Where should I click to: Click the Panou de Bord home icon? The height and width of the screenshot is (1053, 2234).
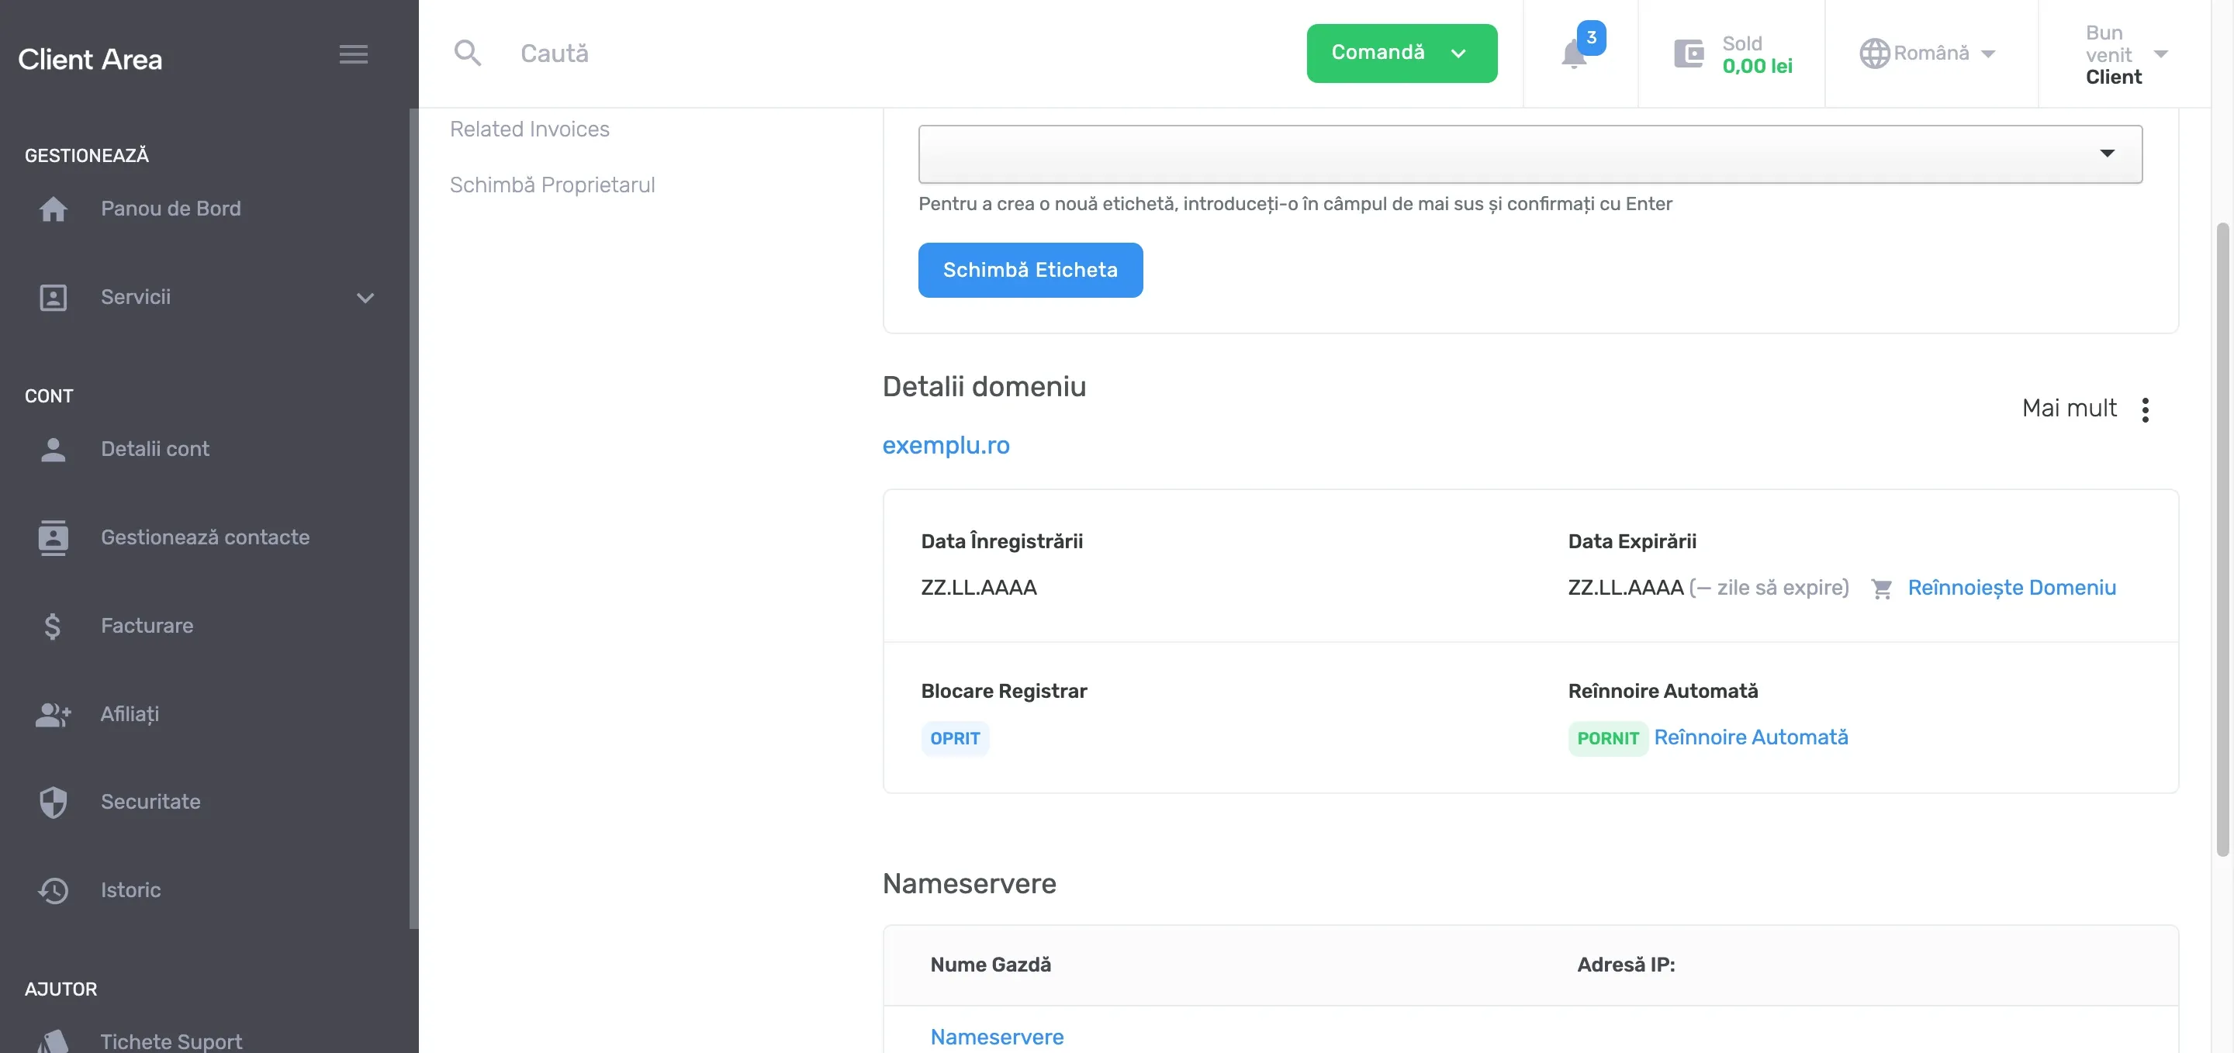(x=53, y=208)
